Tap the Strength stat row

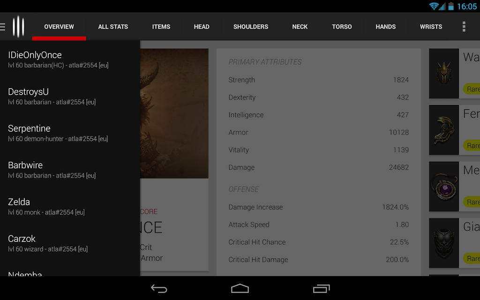[318, 80]
